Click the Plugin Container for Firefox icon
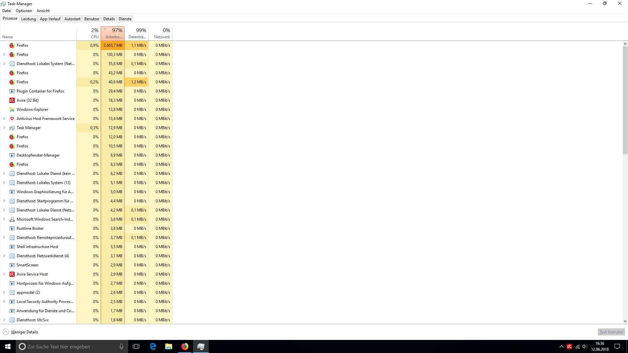Image resolution: width=628 pixels, height=353 pixels. pyautogui.click(x=12, y=91)
